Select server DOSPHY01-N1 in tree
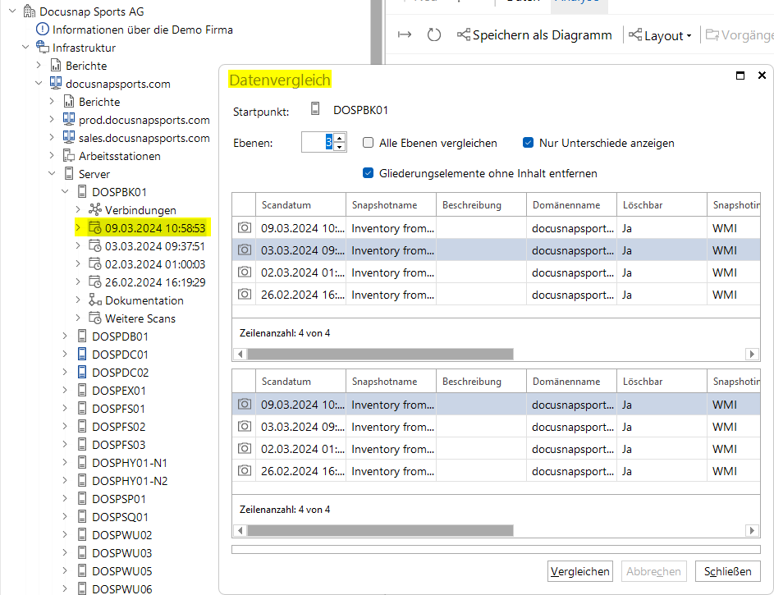 130,463
